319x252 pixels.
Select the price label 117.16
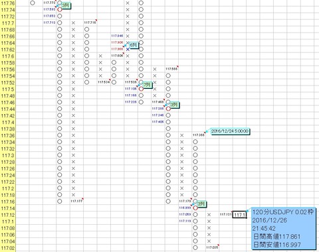(x=8, y=202)
